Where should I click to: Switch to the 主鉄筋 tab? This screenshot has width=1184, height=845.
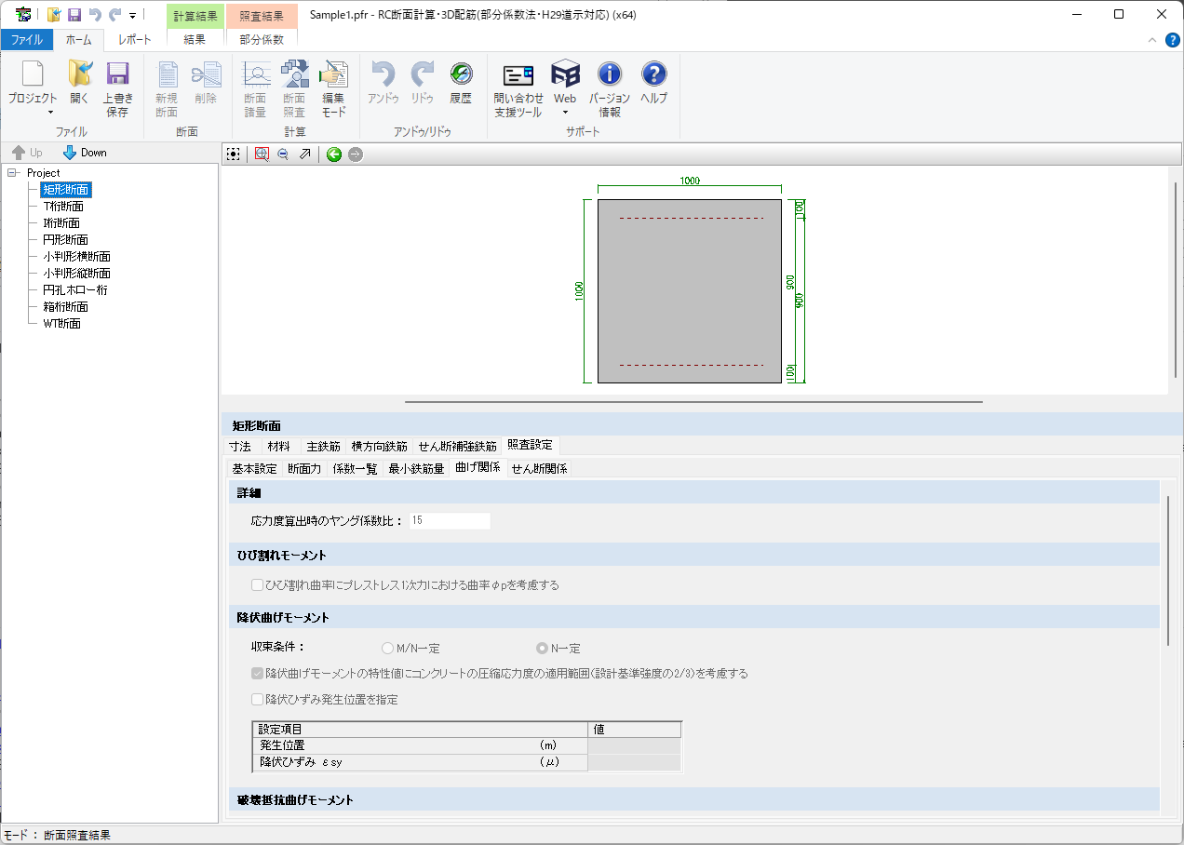coord(324,447)
